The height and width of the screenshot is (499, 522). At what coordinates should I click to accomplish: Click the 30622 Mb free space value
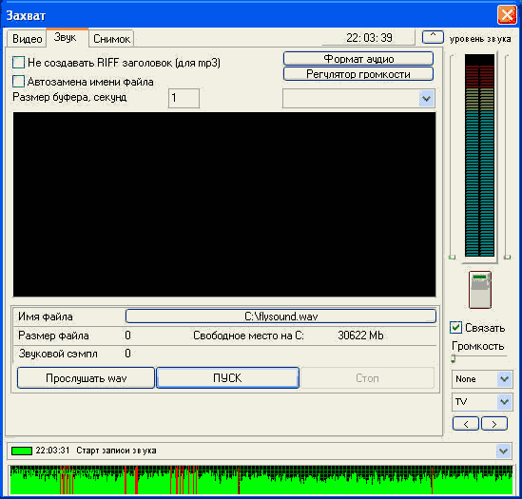click(x=360, y=336)
